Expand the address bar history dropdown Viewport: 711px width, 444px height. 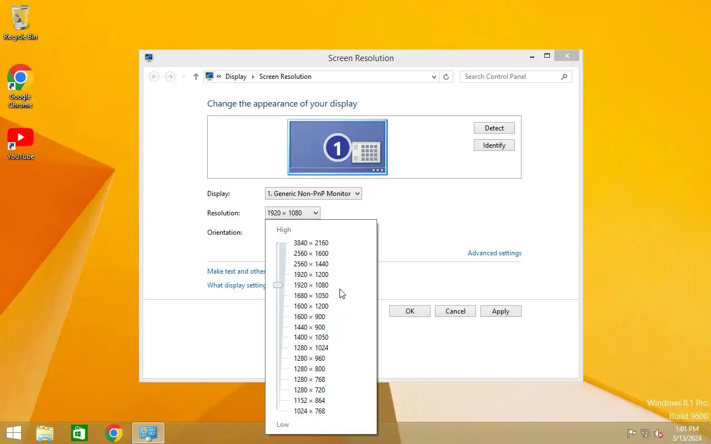pyautogui.click(x=434, y=77)
